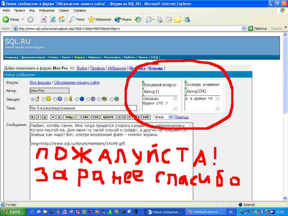Open the browser Home page icon
Image resolution: width=288 pixels, height=216 pixels.
click(62, 19)
